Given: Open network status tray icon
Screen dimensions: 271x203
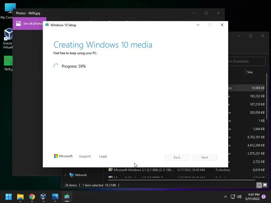Looking at the screenshot, I should pyautogui.click(x=233, y=197).
